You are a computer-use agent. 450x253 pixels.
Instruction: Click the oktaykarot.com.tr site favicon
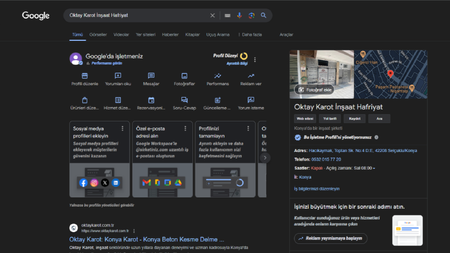tap(73, 228)
